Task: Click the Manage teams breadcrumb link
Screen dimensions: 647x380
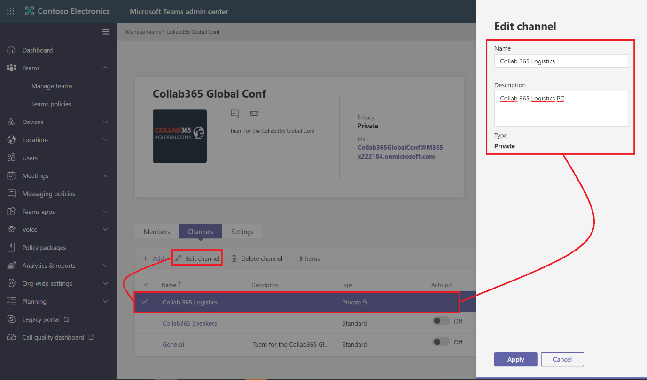Action: (143, 32)
